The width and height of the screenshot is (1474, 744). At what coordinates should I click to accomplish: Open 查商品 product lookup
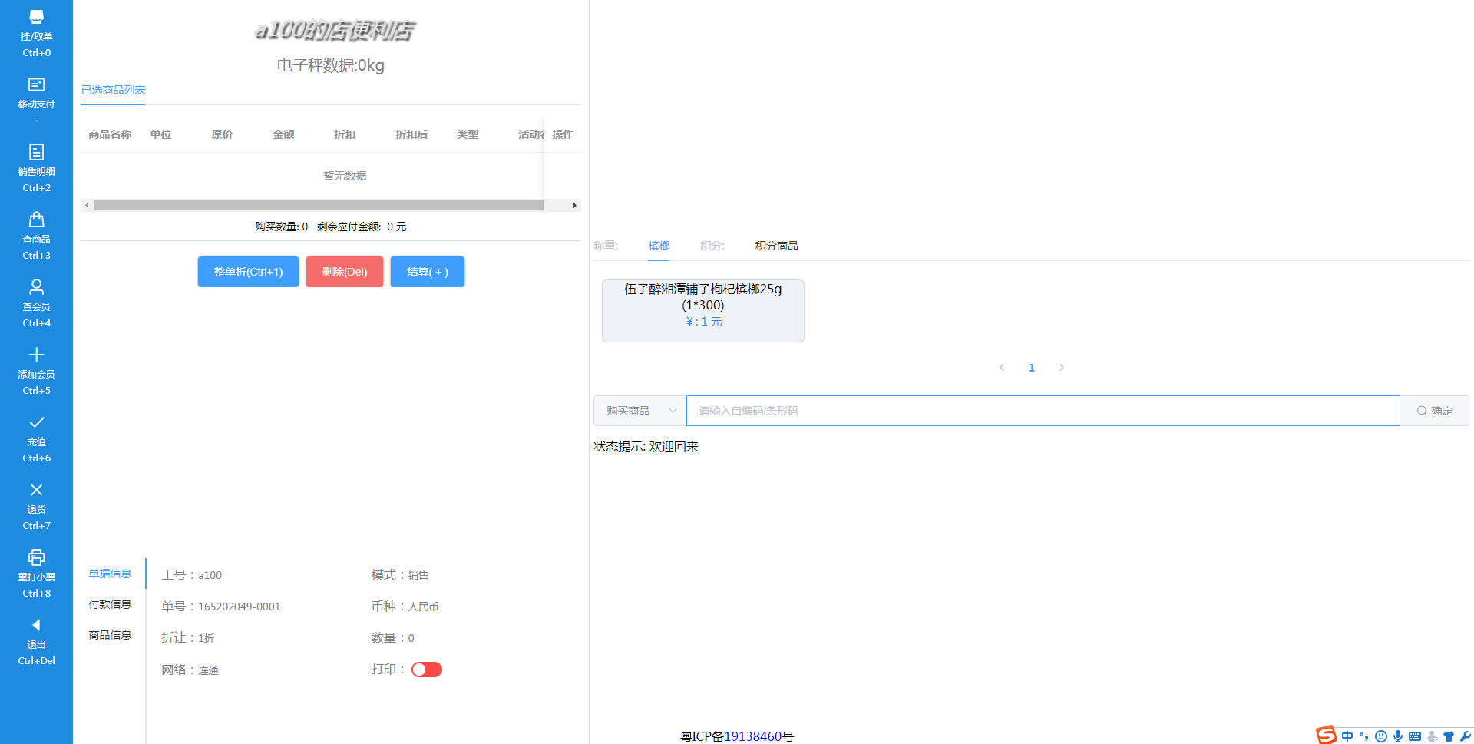(x=36, y=236)
